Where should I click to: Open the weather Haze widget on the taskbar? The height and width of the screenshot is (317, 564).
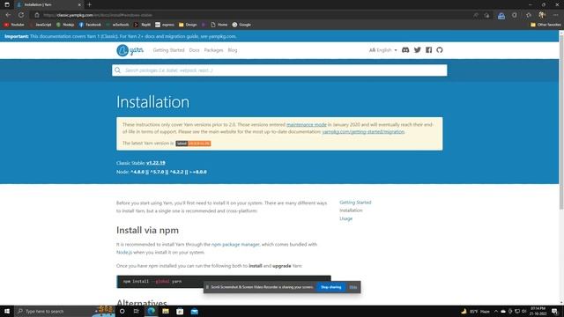point(476,311)
